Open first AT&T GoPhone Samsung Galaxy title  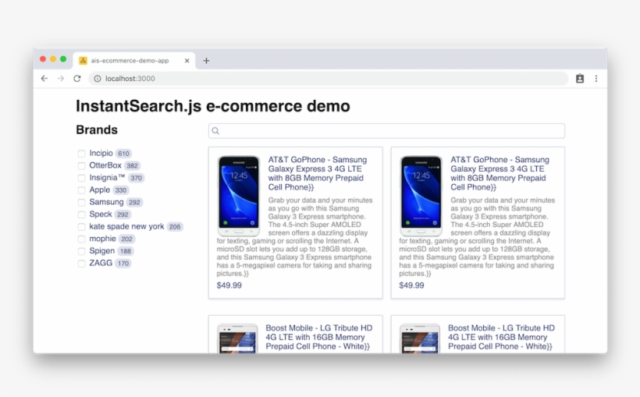pos(318,173)
